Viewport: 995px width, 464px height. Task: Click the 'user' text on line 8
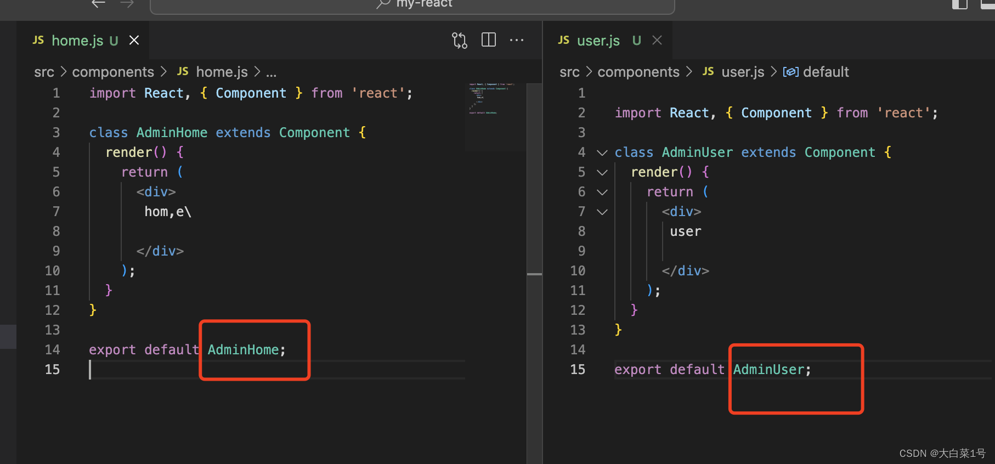click(x=686, y=231)
